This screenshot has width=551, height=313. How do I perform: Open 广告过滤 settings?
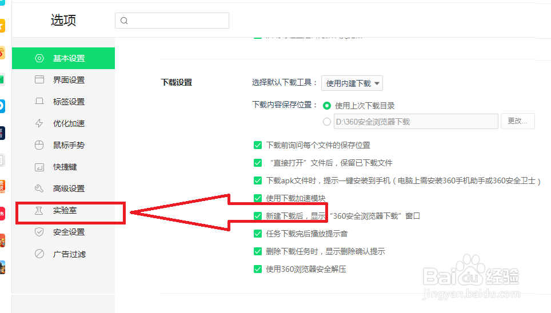tap(63, 254)
